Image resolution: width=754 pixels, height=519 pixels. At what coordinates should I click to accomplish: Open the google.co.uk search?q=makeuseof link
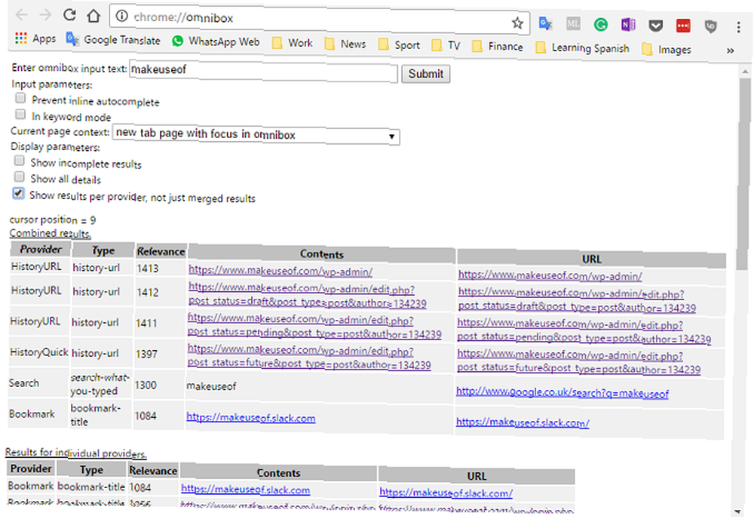(562, 392)
